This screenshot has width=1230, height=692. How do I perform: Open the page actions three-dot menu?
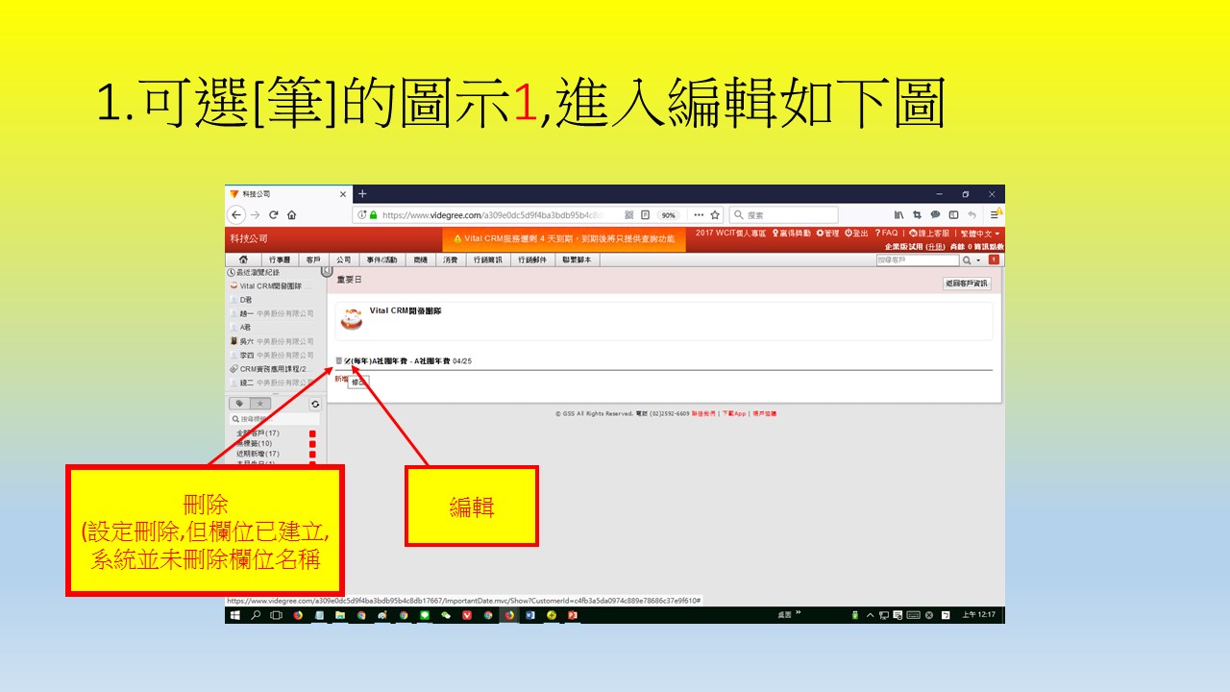699,215
